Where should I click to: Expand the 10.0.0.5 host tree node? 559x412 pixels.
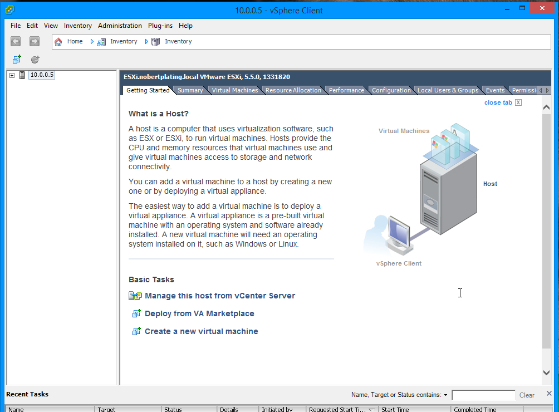12,75
